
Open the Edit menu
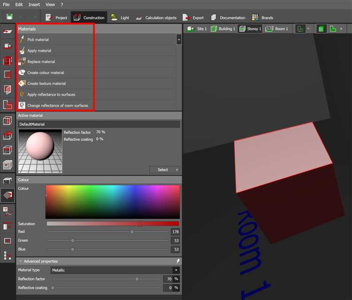pyautogui.click(x=19, y=5)
